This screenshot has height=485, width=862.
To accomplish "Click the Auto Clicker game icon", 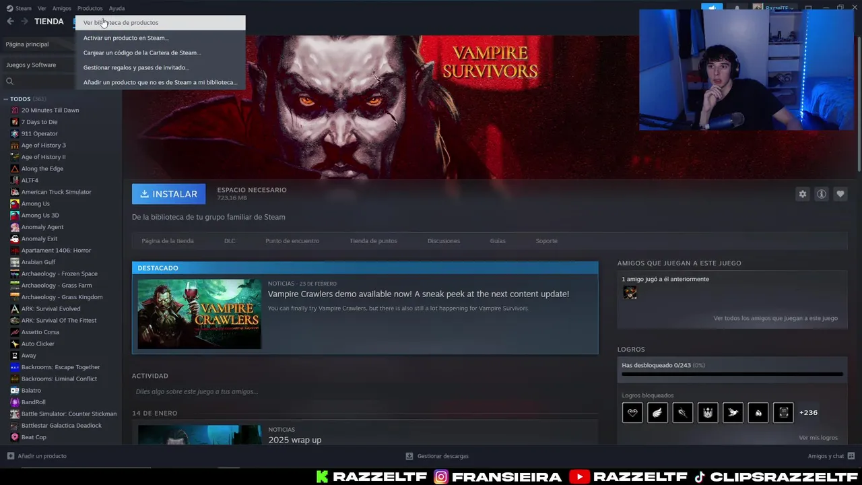I will pyautogui.click(x=15, y=344).
